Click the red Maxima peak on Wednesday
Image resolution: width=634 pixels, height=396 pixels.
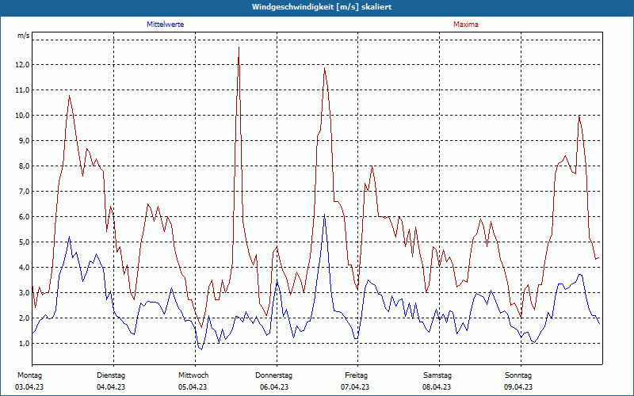click(239, 48)
